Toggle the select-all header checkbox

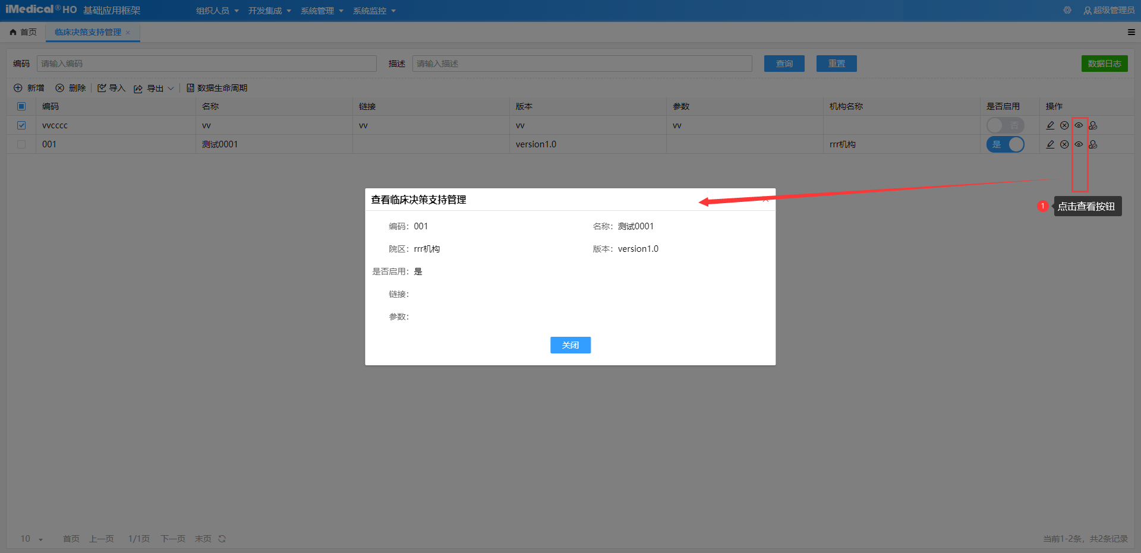[21, 106]
